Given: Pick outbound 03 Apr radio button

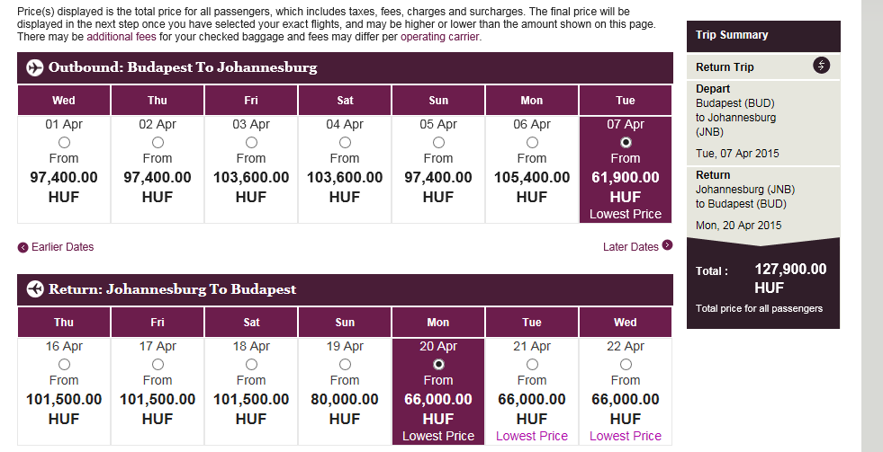Looking at the screenshot, I should tap(251, 142).
